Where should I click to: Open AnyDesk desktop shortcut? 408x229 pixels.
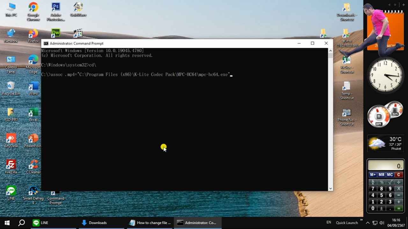tap(11, 141)
